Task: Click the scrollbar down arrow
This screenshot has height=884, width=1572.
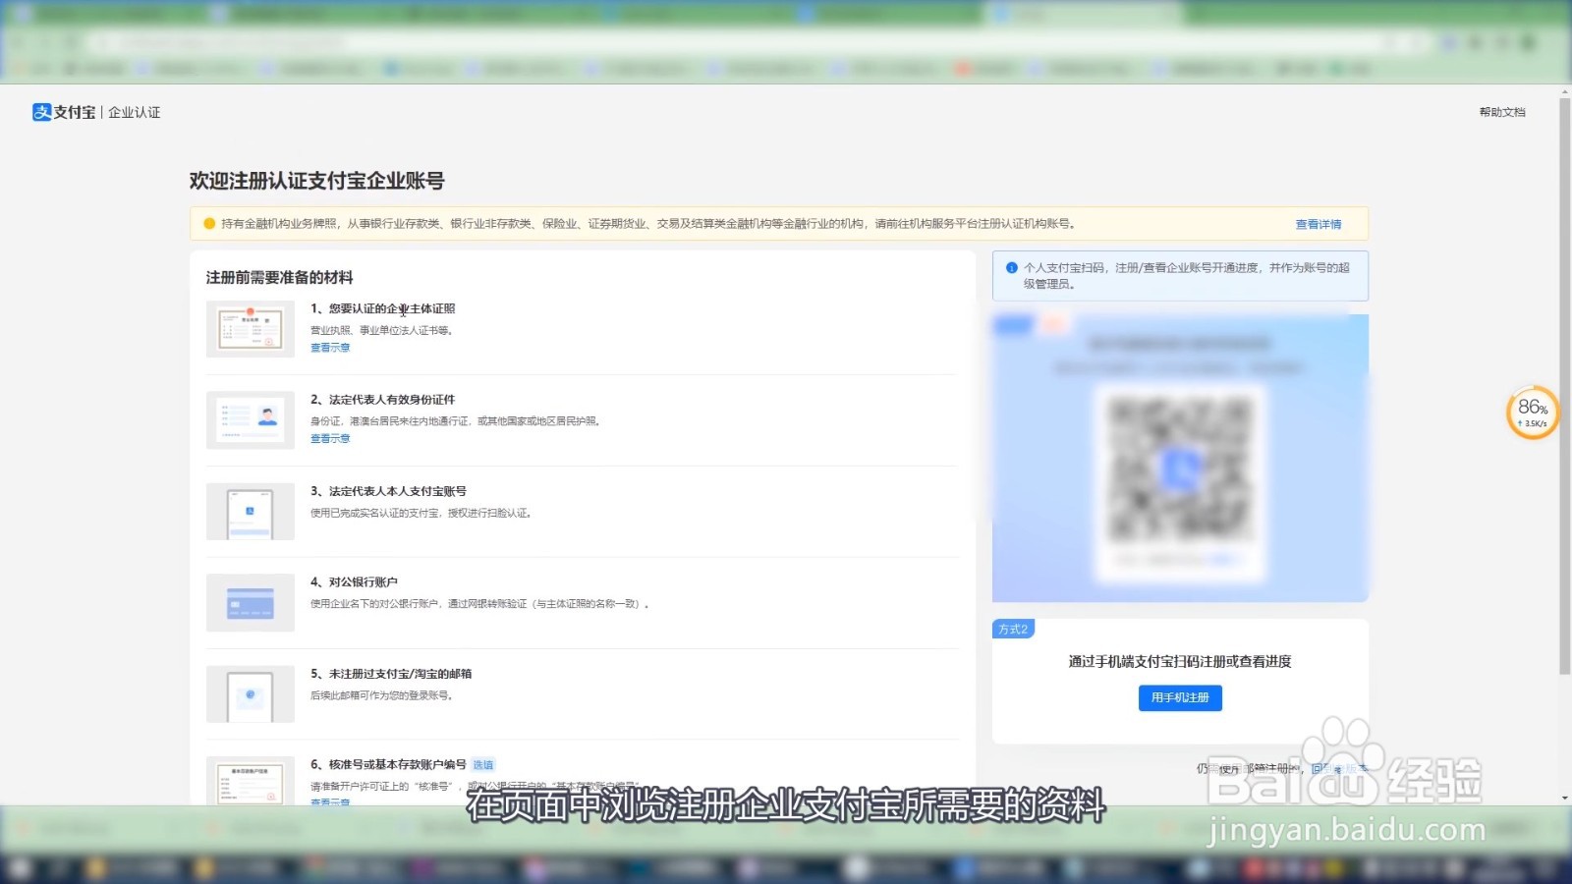Action: click(1564, 798)
